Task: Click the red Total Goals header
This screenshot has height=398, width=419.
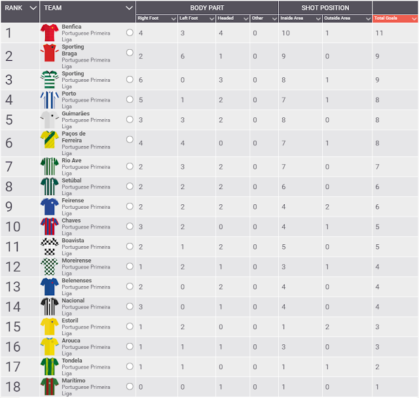Action: point(395,18)
